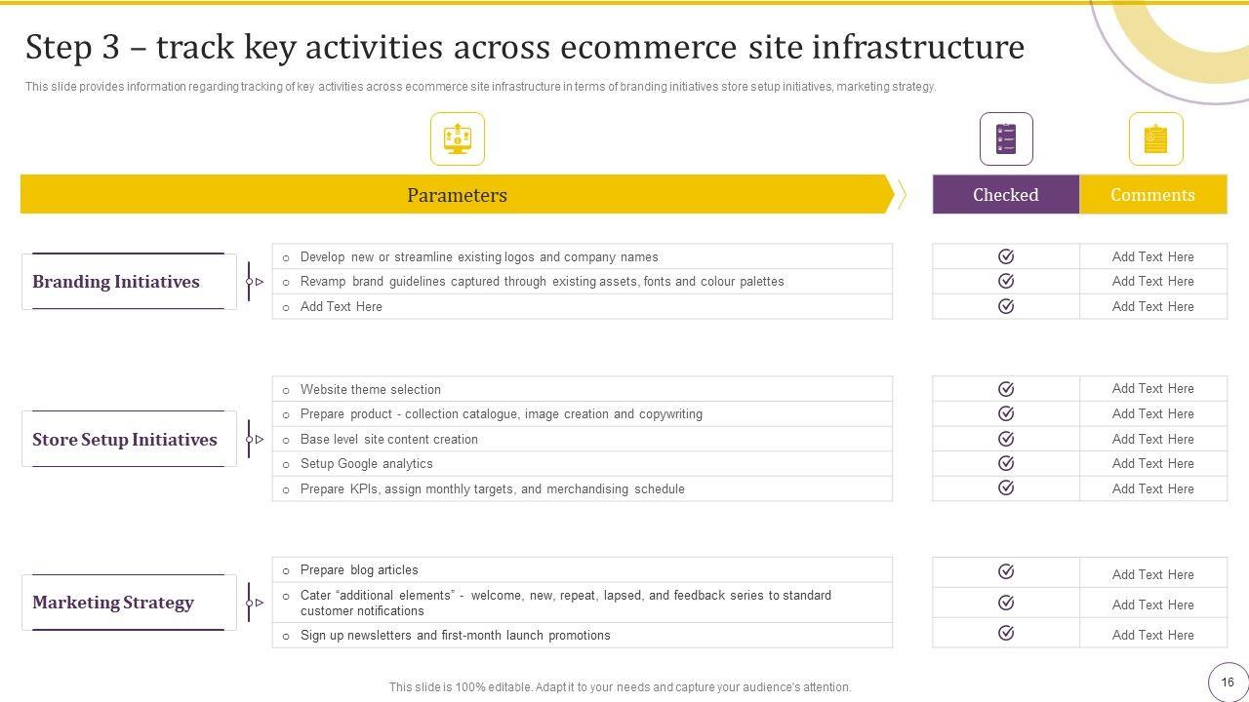Click checkmark icon for Website theme selection
This screenshot has width=1249, height=702.
point(1006,389)
